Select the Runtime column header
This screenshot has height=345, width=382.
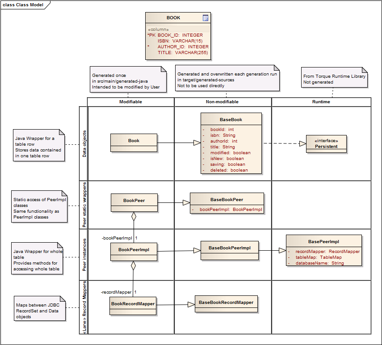321,102
